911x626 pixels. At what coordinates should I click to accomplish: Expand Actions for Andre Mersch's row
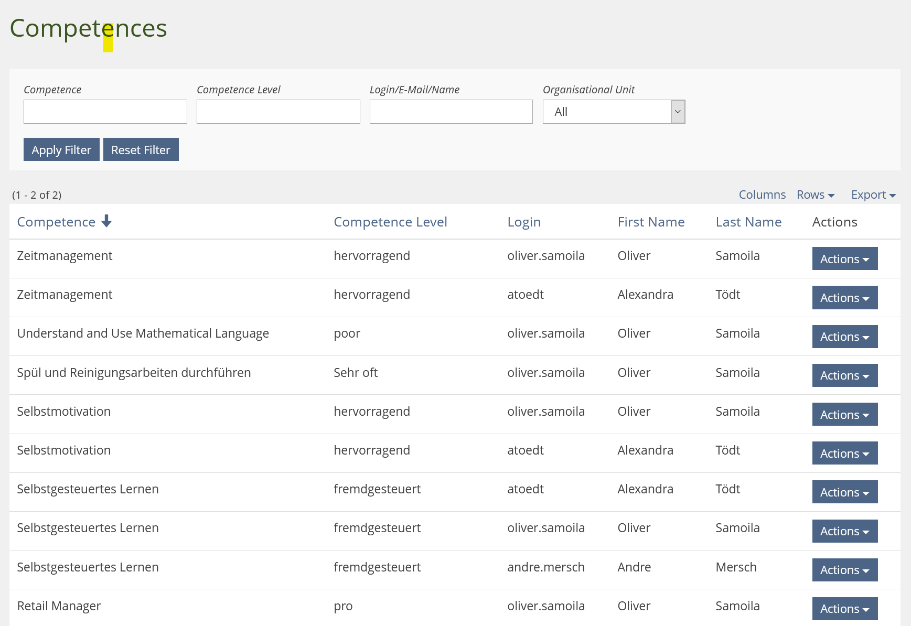(x=844, y=570)
